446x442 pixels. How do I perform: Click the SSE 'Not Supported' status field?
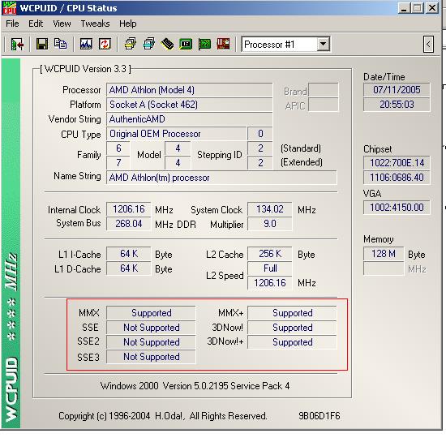pos(151,328)
